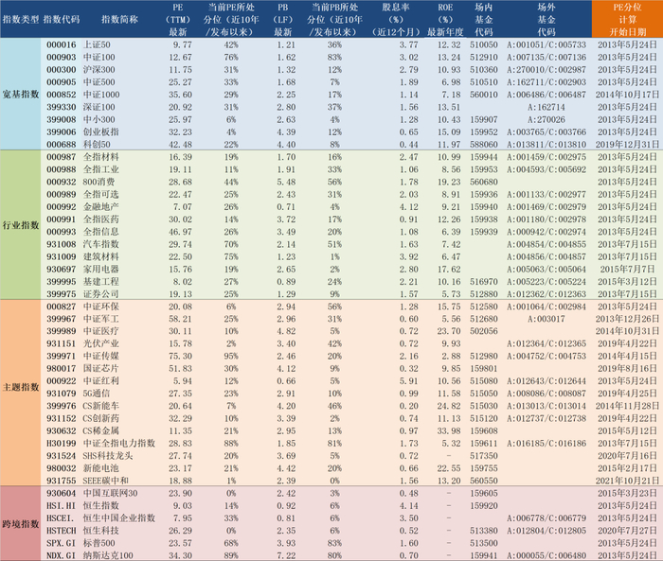Viewport: 663px width, 561px height.
Task: Click the 全指医药 index name
Action: click(101, 219)
